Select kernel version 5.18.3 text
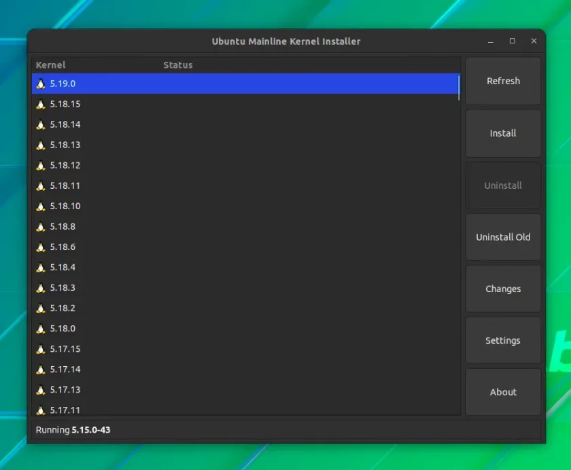This screenshot has width=571, height=470. click(x=63, y=287)
